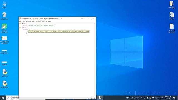Click the ENG language indicator
Viewport: 178px width, 100px height.
[162, 98]
